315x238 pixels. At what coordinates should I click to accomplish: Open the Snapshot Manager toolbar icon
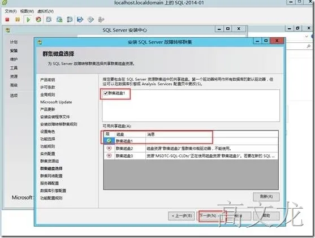click(70, 19)
